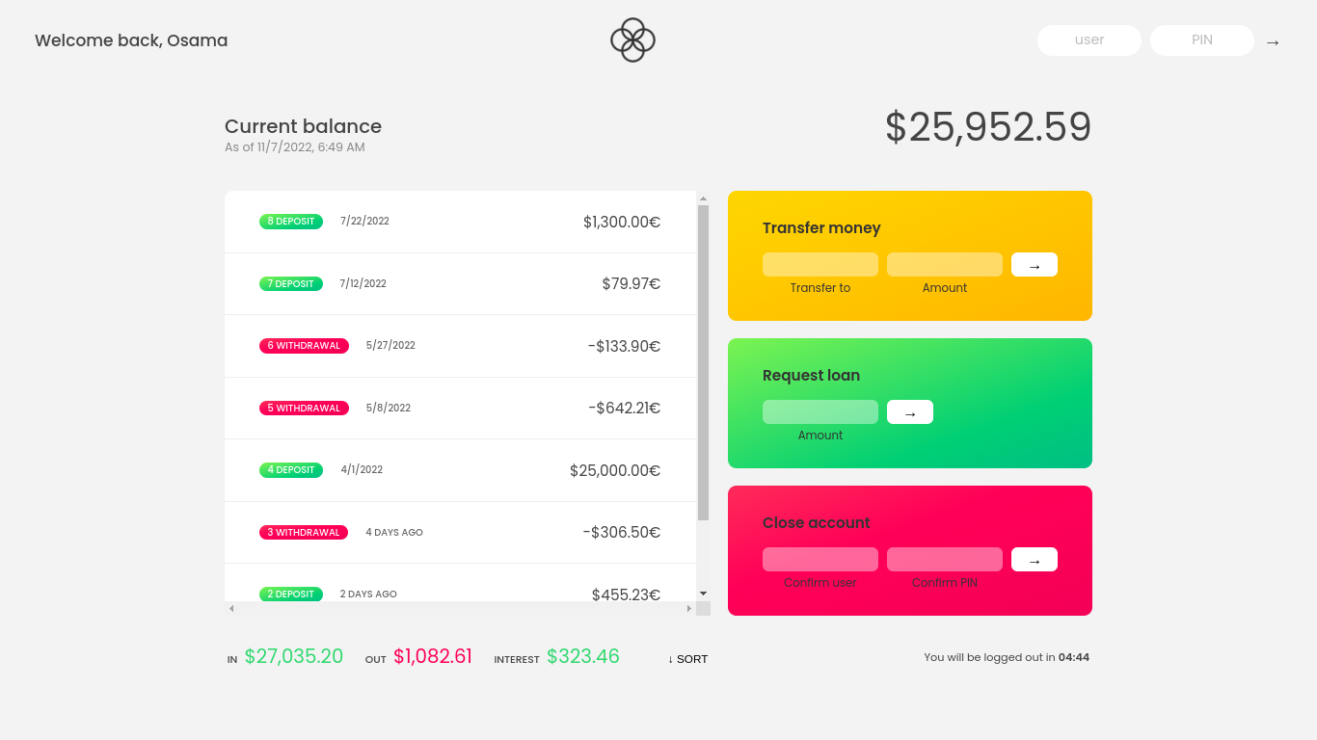The image size is (1317, 740).
Task: Click the SORT button below the movements list
Action: coord(687,659)
